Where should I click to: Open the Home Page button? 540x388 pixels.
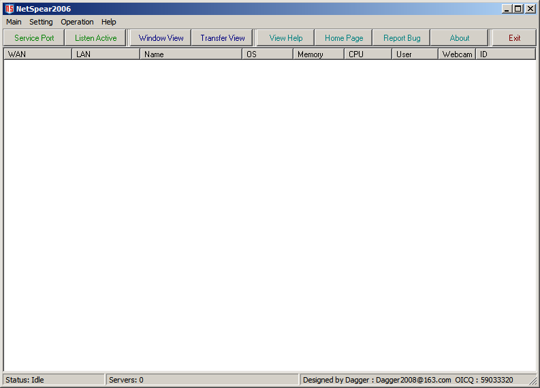click(x=344, y=38)
